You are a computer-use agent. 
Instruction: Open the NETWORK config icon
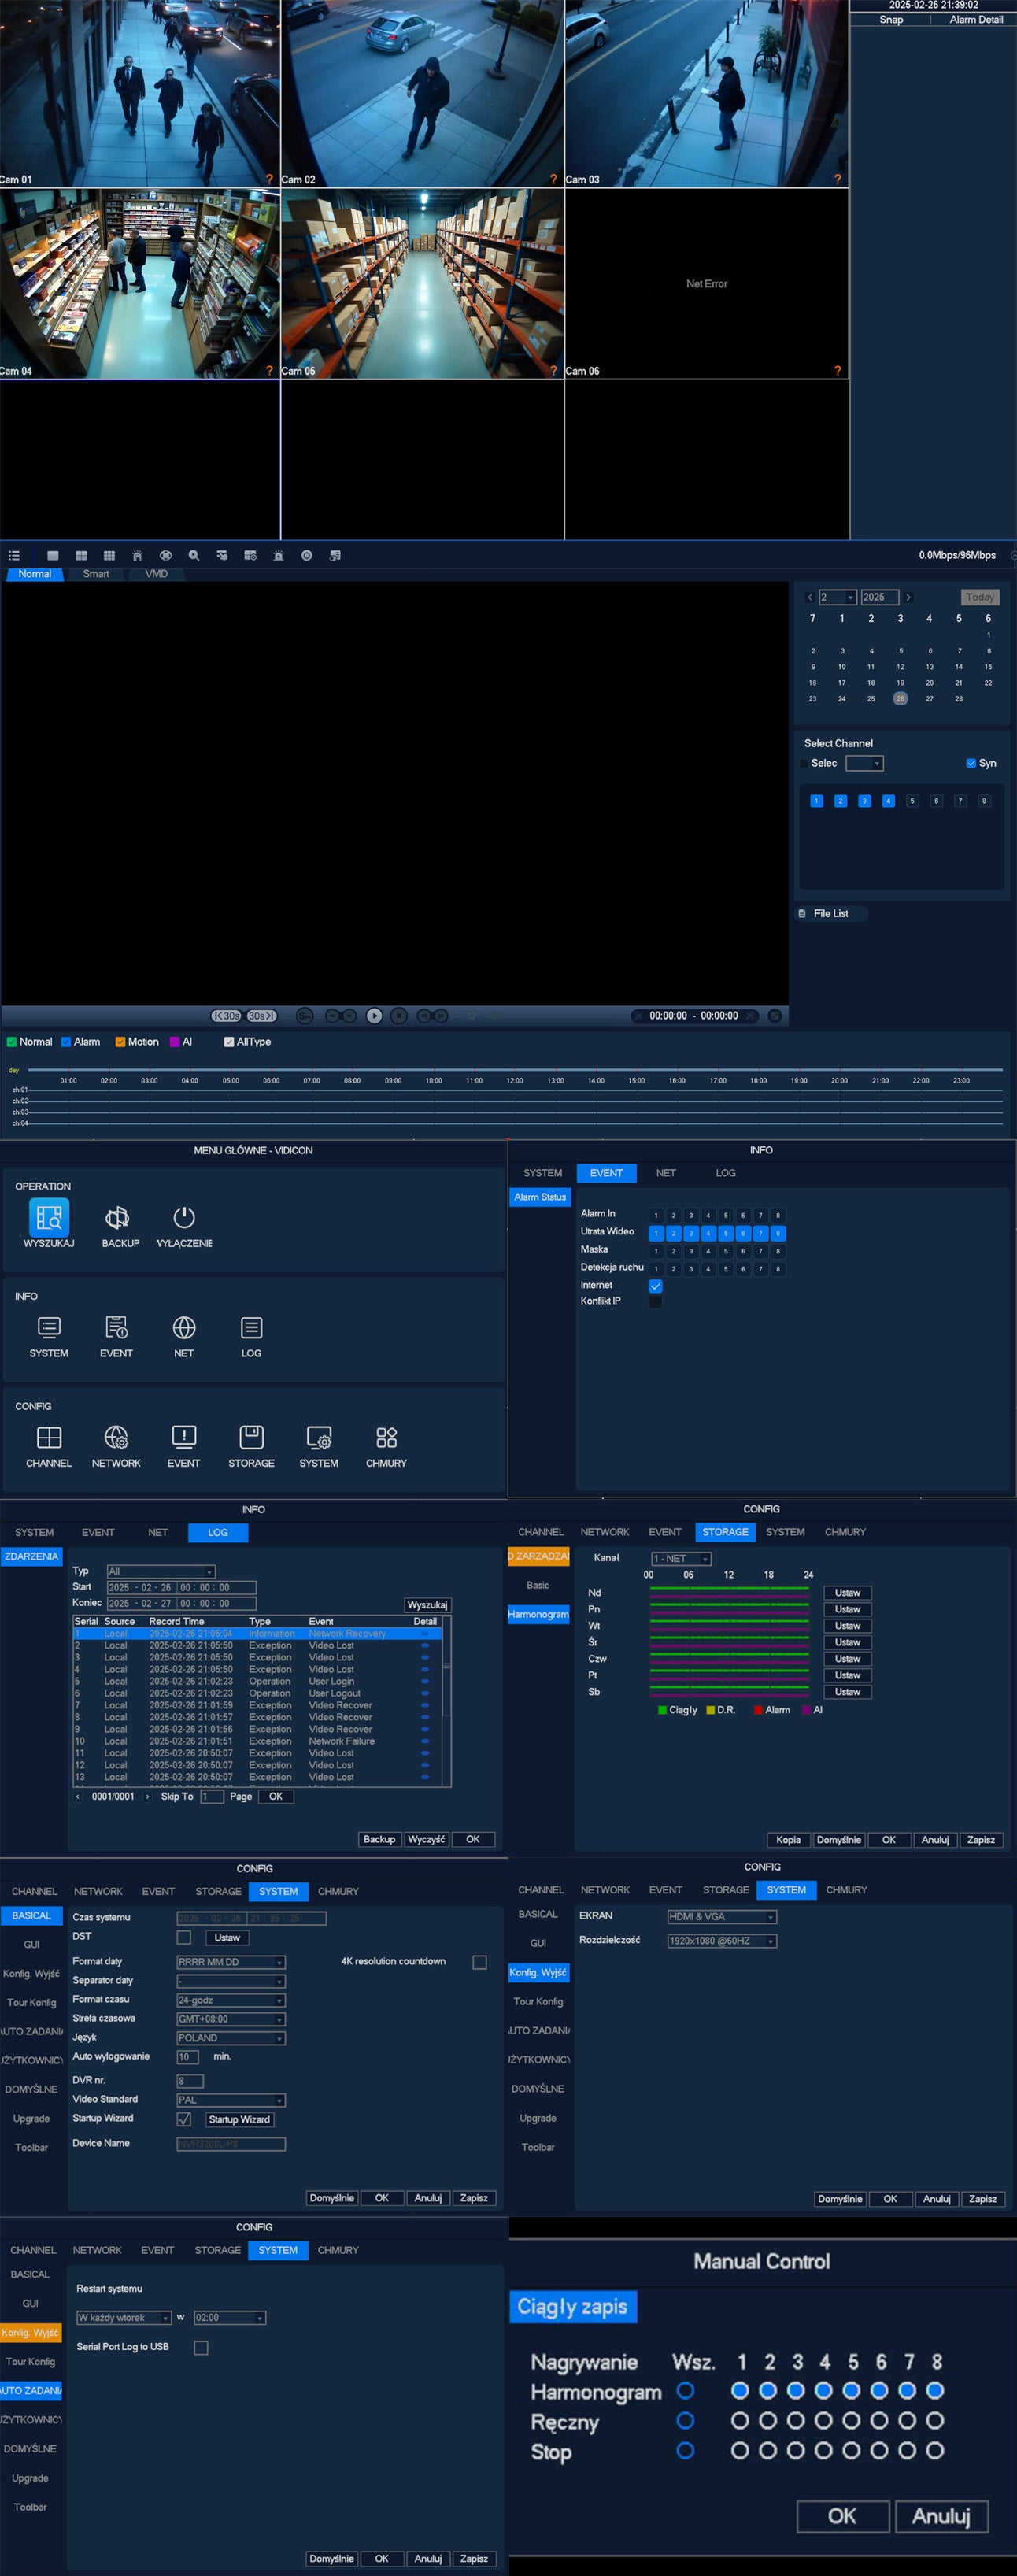[116, 1438]
